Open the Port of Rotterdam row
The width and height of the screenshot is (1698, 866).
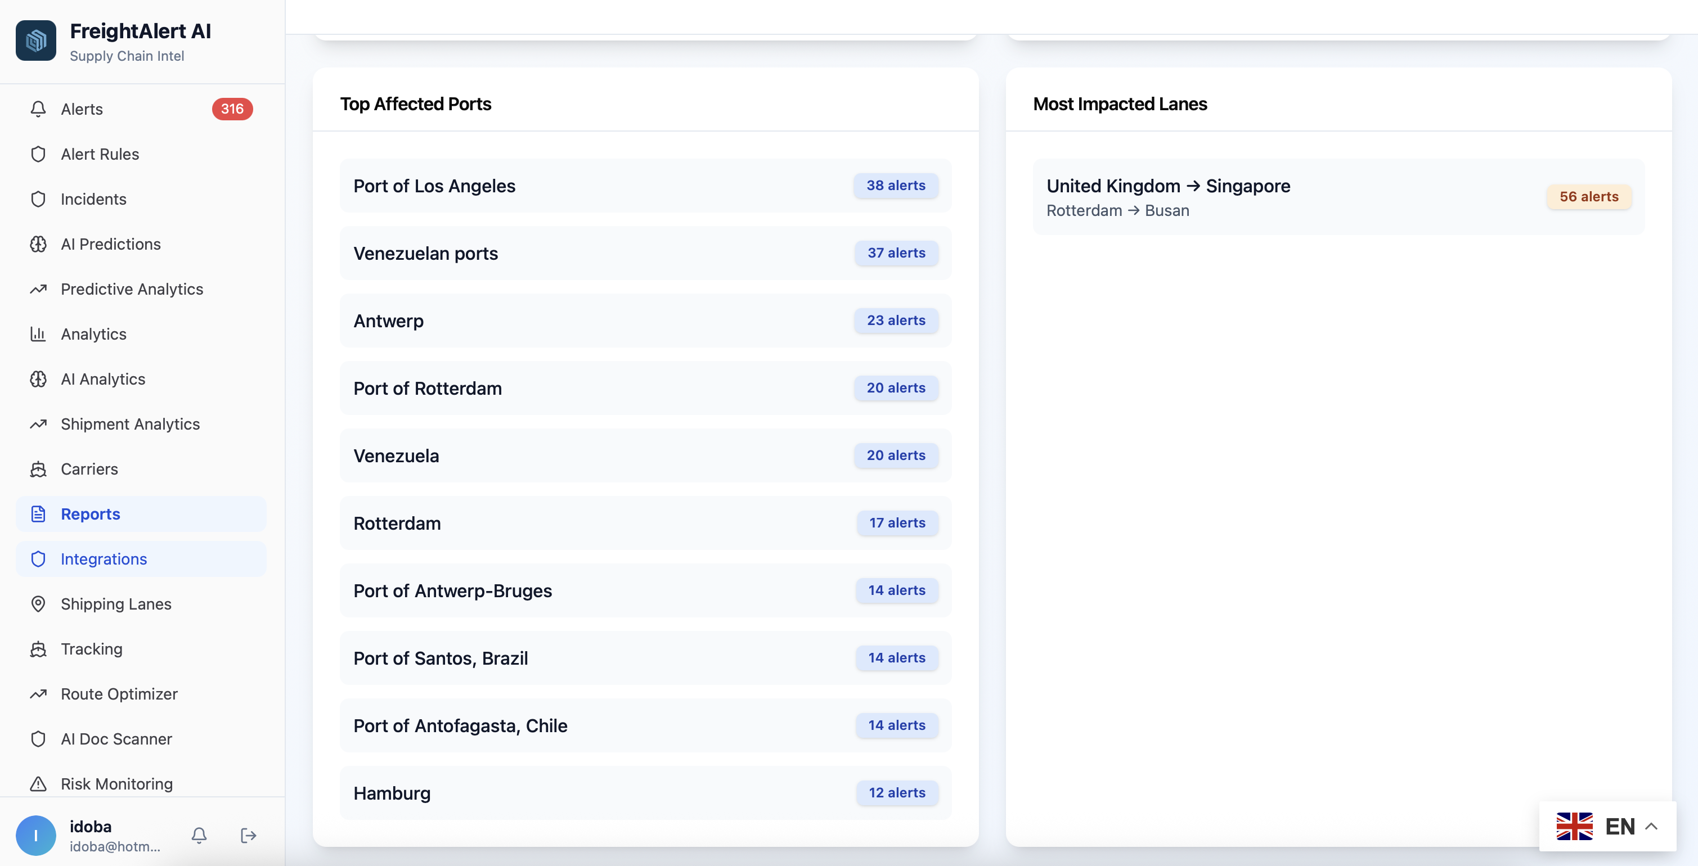click(645, 388)
